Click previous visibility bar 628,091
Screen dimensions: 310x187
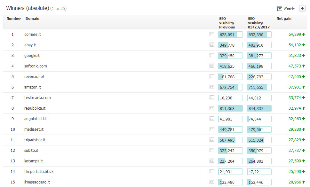coord(230,35)
